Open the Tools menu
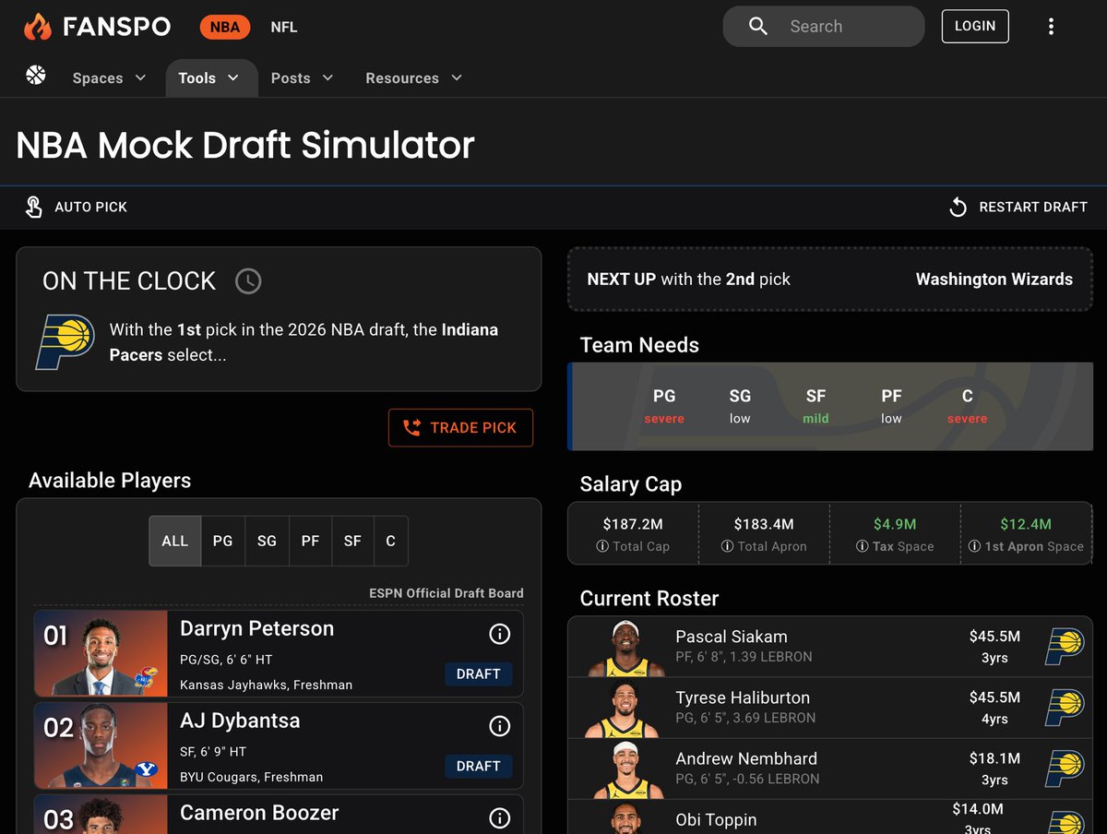Viewport: 1107px width, 834px height. (205, 77)
